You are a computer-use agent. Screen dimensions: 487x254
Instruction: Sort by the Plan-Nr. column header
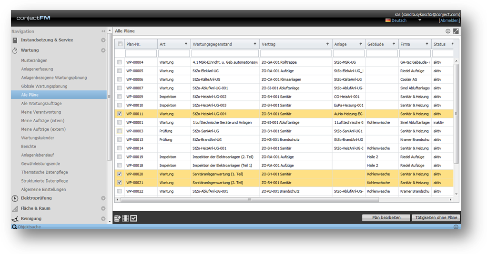pyautogui.click(x=141, y=44)
